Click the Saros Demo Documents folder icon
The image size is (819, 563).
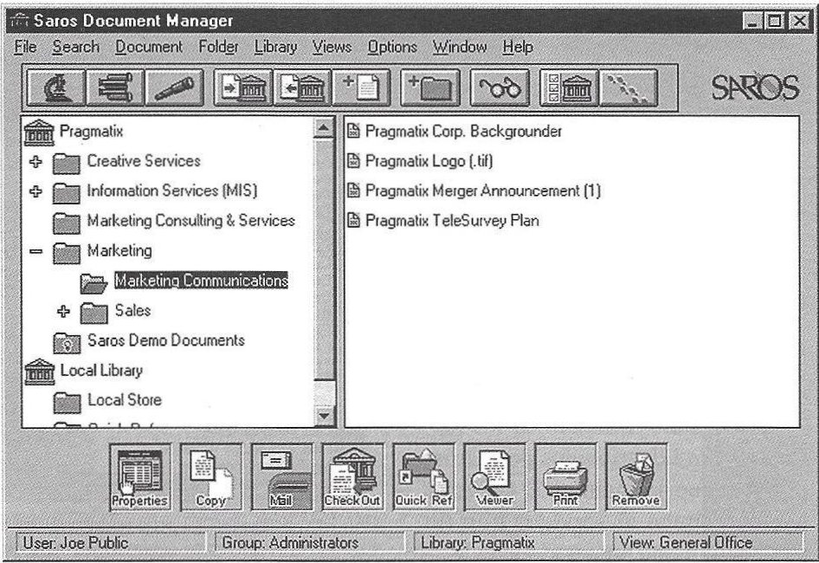(67, 342)
